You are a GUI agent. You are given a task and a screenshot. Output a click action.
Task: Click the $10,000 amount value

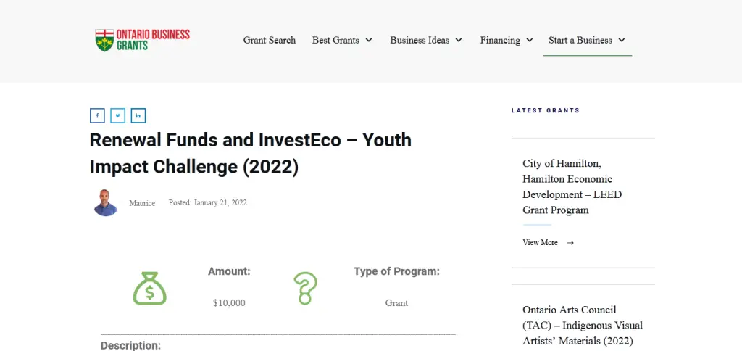229,302
